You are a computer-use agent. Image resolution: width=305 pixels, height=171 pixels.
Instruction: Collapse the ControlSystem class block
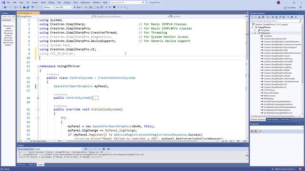pyautogui.click(x=38, y=78)
